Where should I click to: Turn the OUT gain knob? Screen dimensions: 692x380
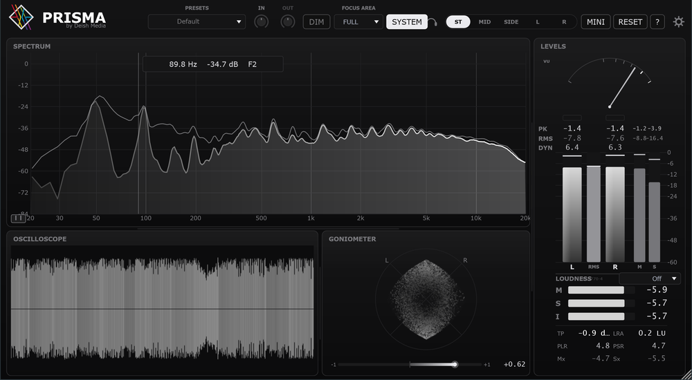click(288, 21)
